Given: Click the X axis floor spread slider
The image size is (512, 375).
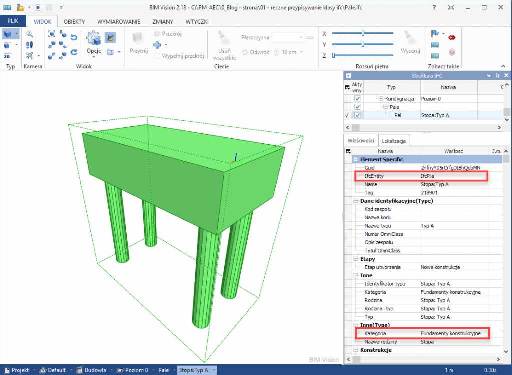Looking at the screenshot, I should tap(363, 33).
